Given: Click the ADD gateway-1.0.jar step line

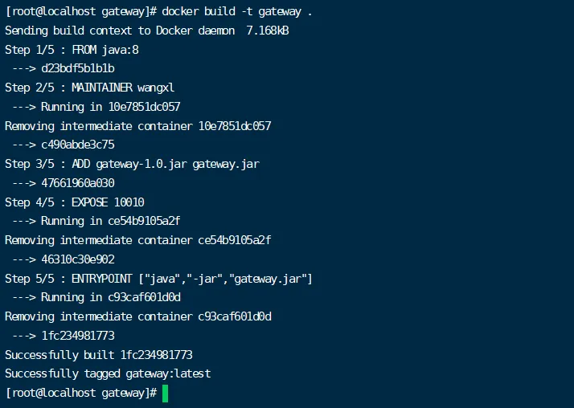Looking at the screenshot, I should click(132, 164).
